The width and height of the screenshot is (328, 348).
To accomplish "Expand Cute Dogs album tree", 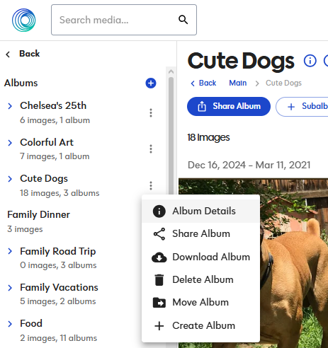I will tap(10, 179).
